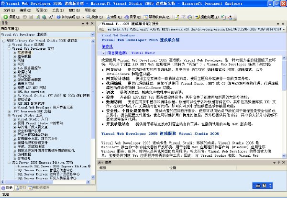Image resolution: width=287 pixels, height=198 pixels.
Task: Click the Add to Help Favorites icon
Action: tap(177, 17)
